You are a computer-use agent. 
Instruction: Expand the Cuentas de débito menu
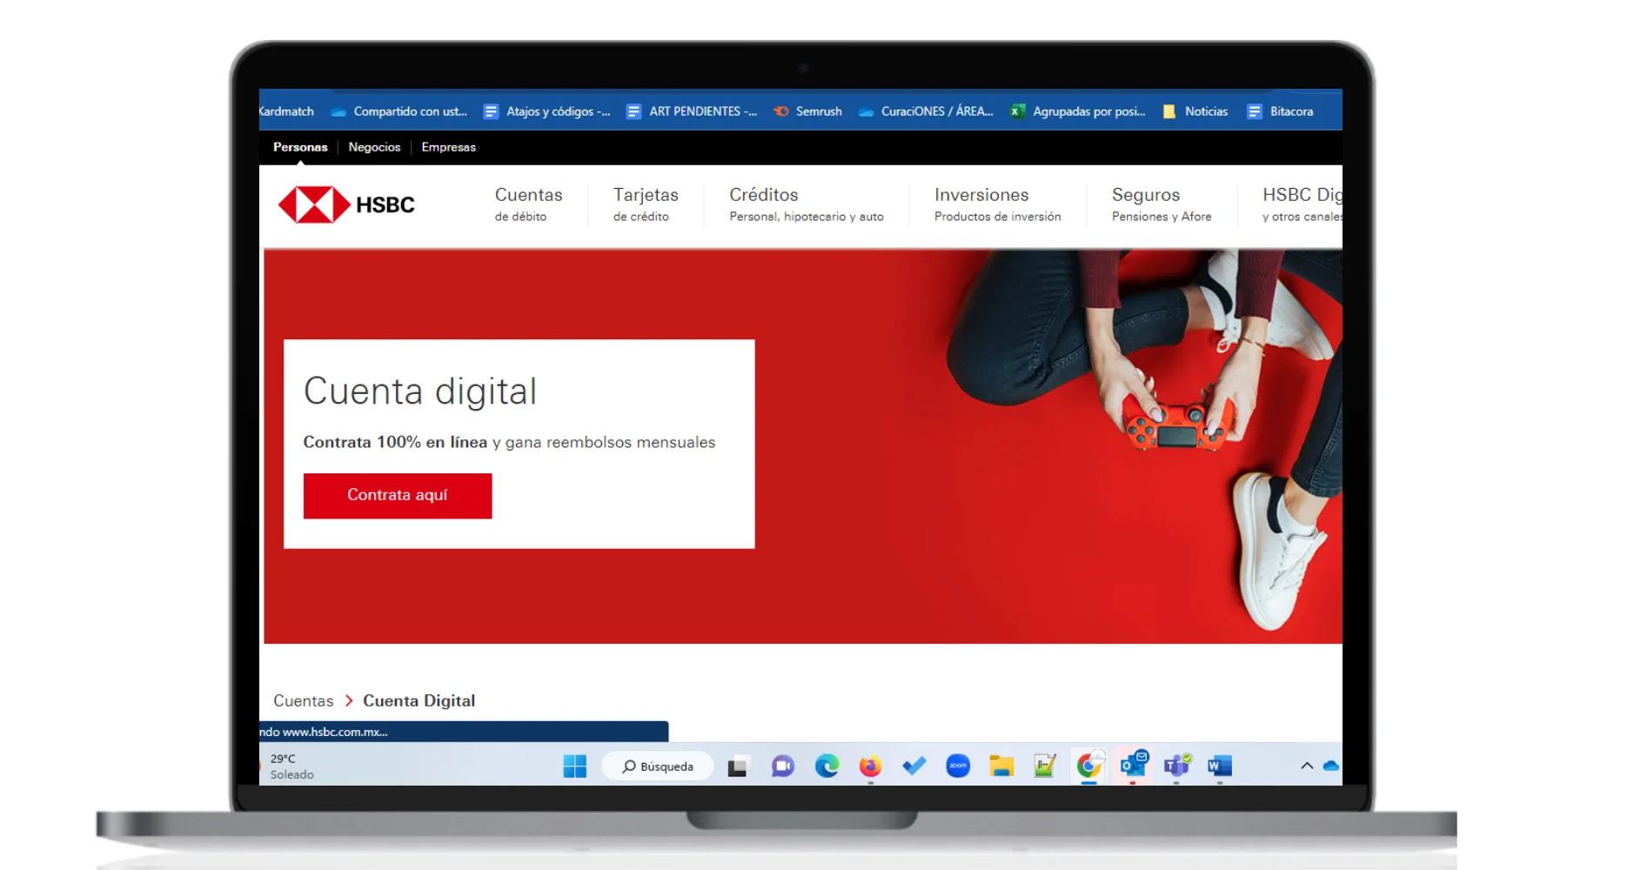point(528,204)
